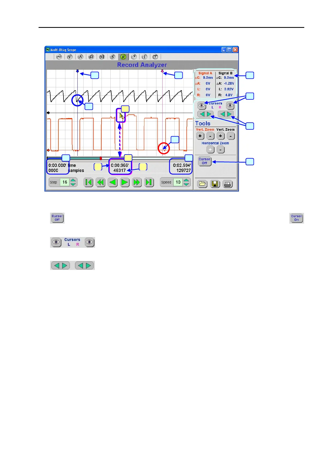Increase Signal B vertical zoom with plus
This screenshot has height=451, width=319.
coord(220,136)
